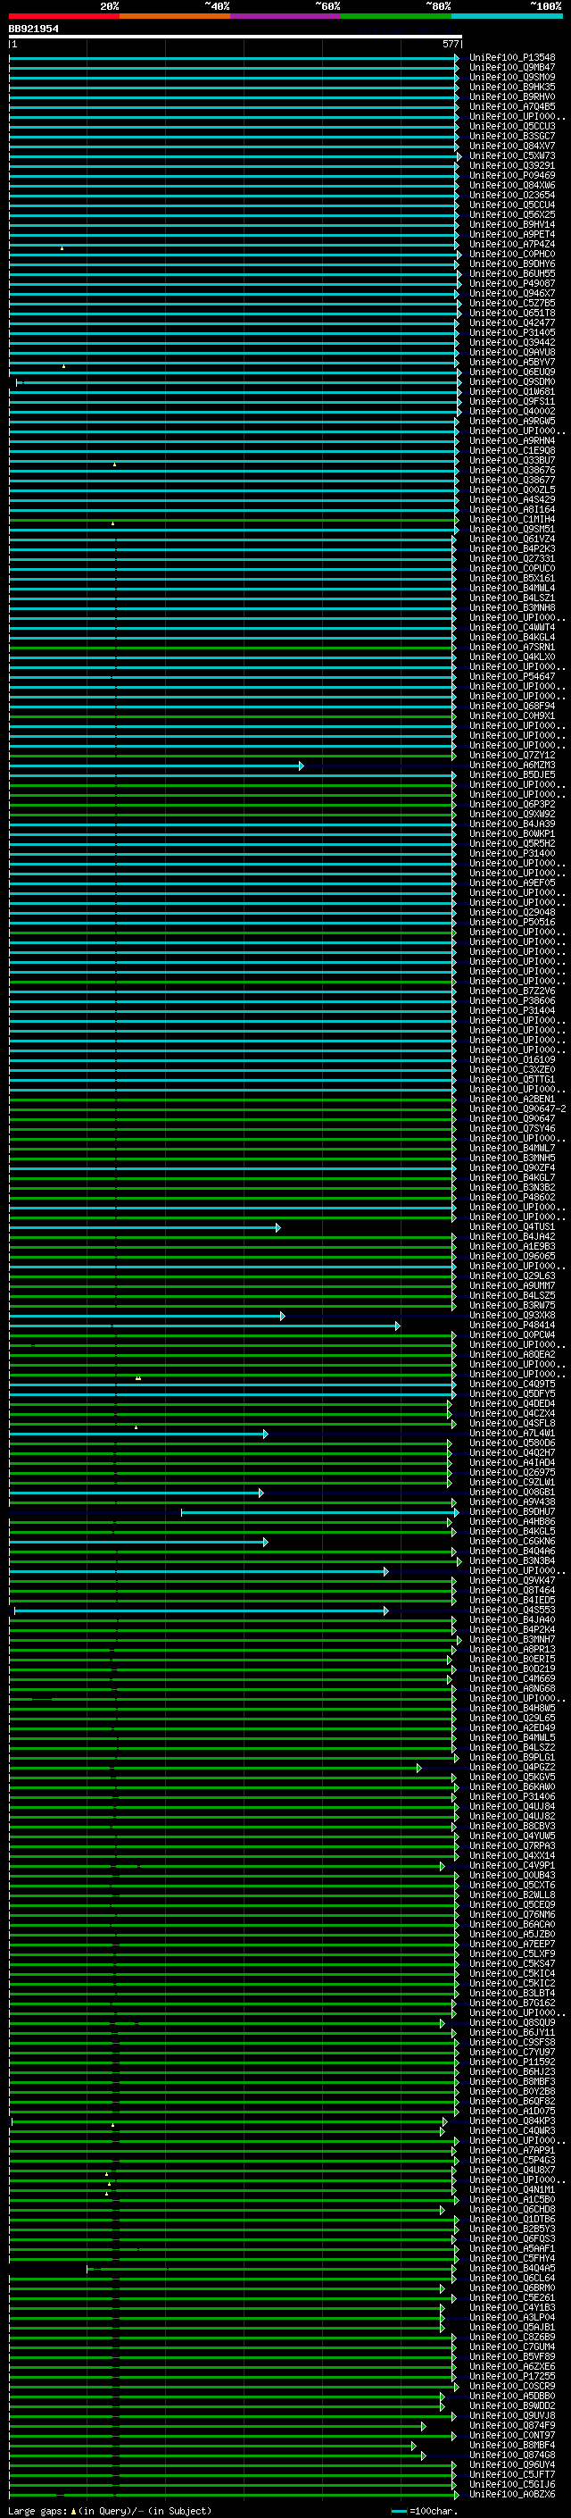Click on UniRef100_Q93XK8
The height and width of the screenshot is (2518, 571).
tap(511, 1316)
